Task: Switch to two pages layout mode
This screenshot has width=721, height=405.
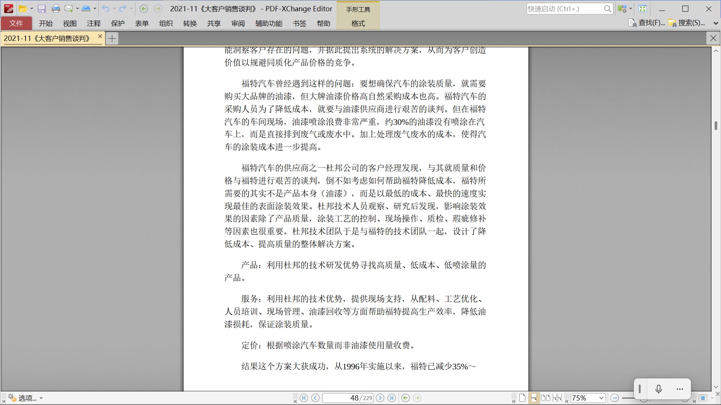Action: [545, 398]
